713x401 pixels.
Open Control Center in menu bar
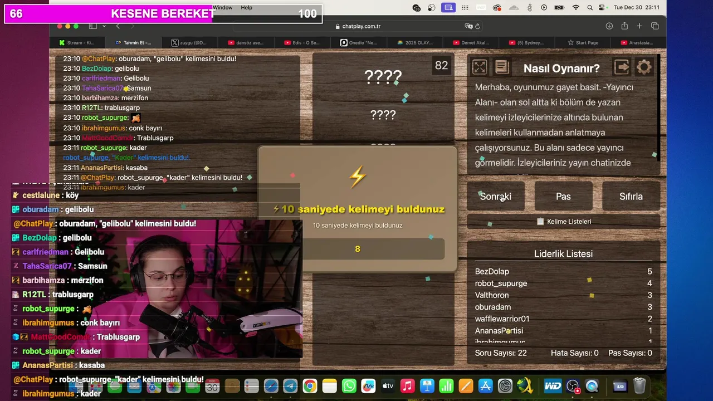[x=602, y=7]
